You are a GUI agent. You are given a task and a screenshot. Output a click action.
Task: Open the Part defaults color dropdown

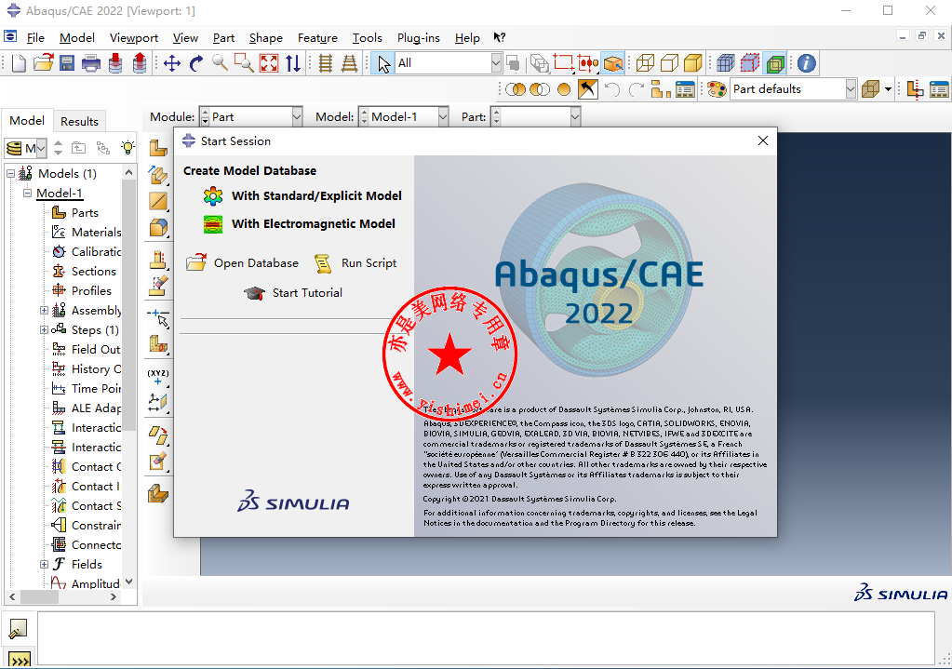click(x=851, y=89)
